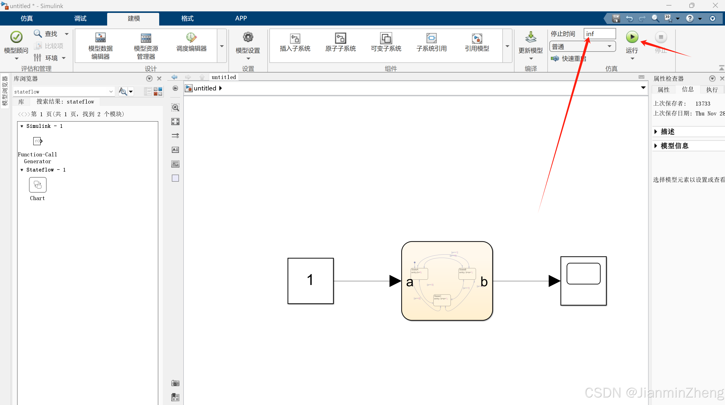Open the Schedule Editor (调度编辑器)
725x405 pixels.
pos(191,42)
